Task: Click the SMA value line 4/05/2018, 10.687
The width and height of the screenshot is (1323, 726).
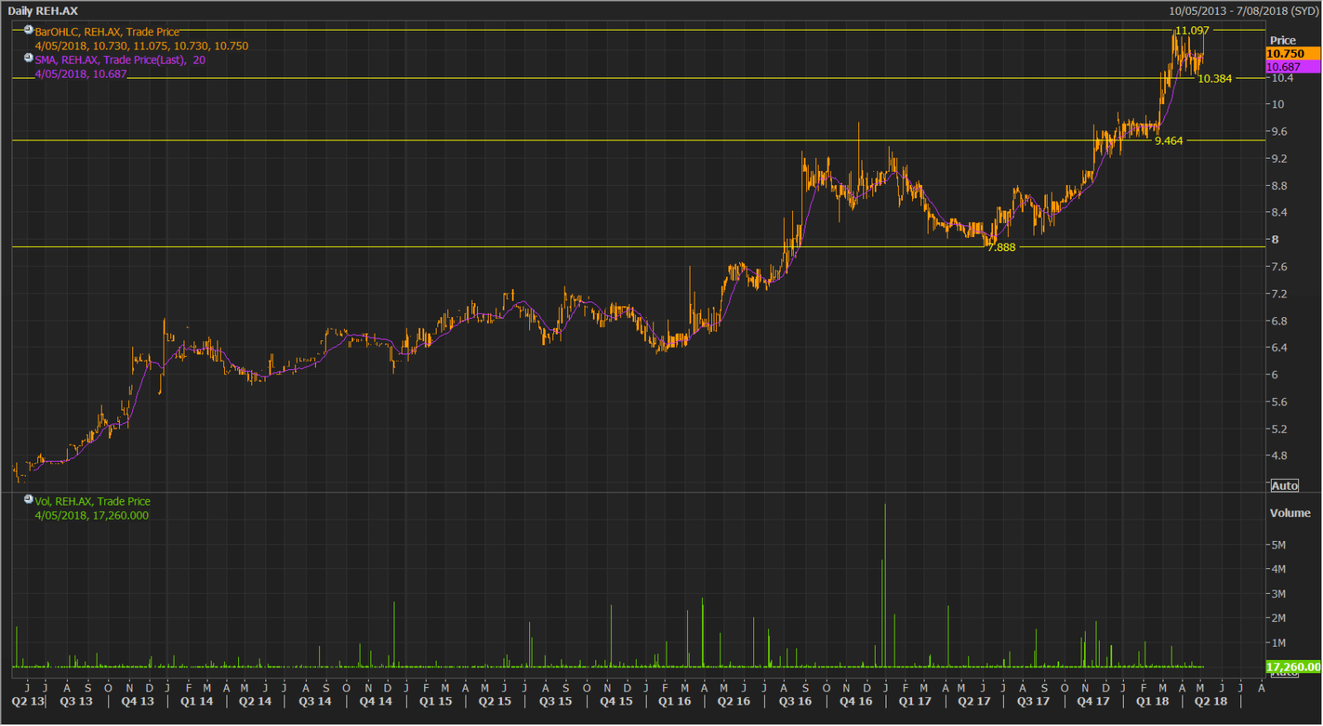Action: pyautogui.click(x=81, y=74)
